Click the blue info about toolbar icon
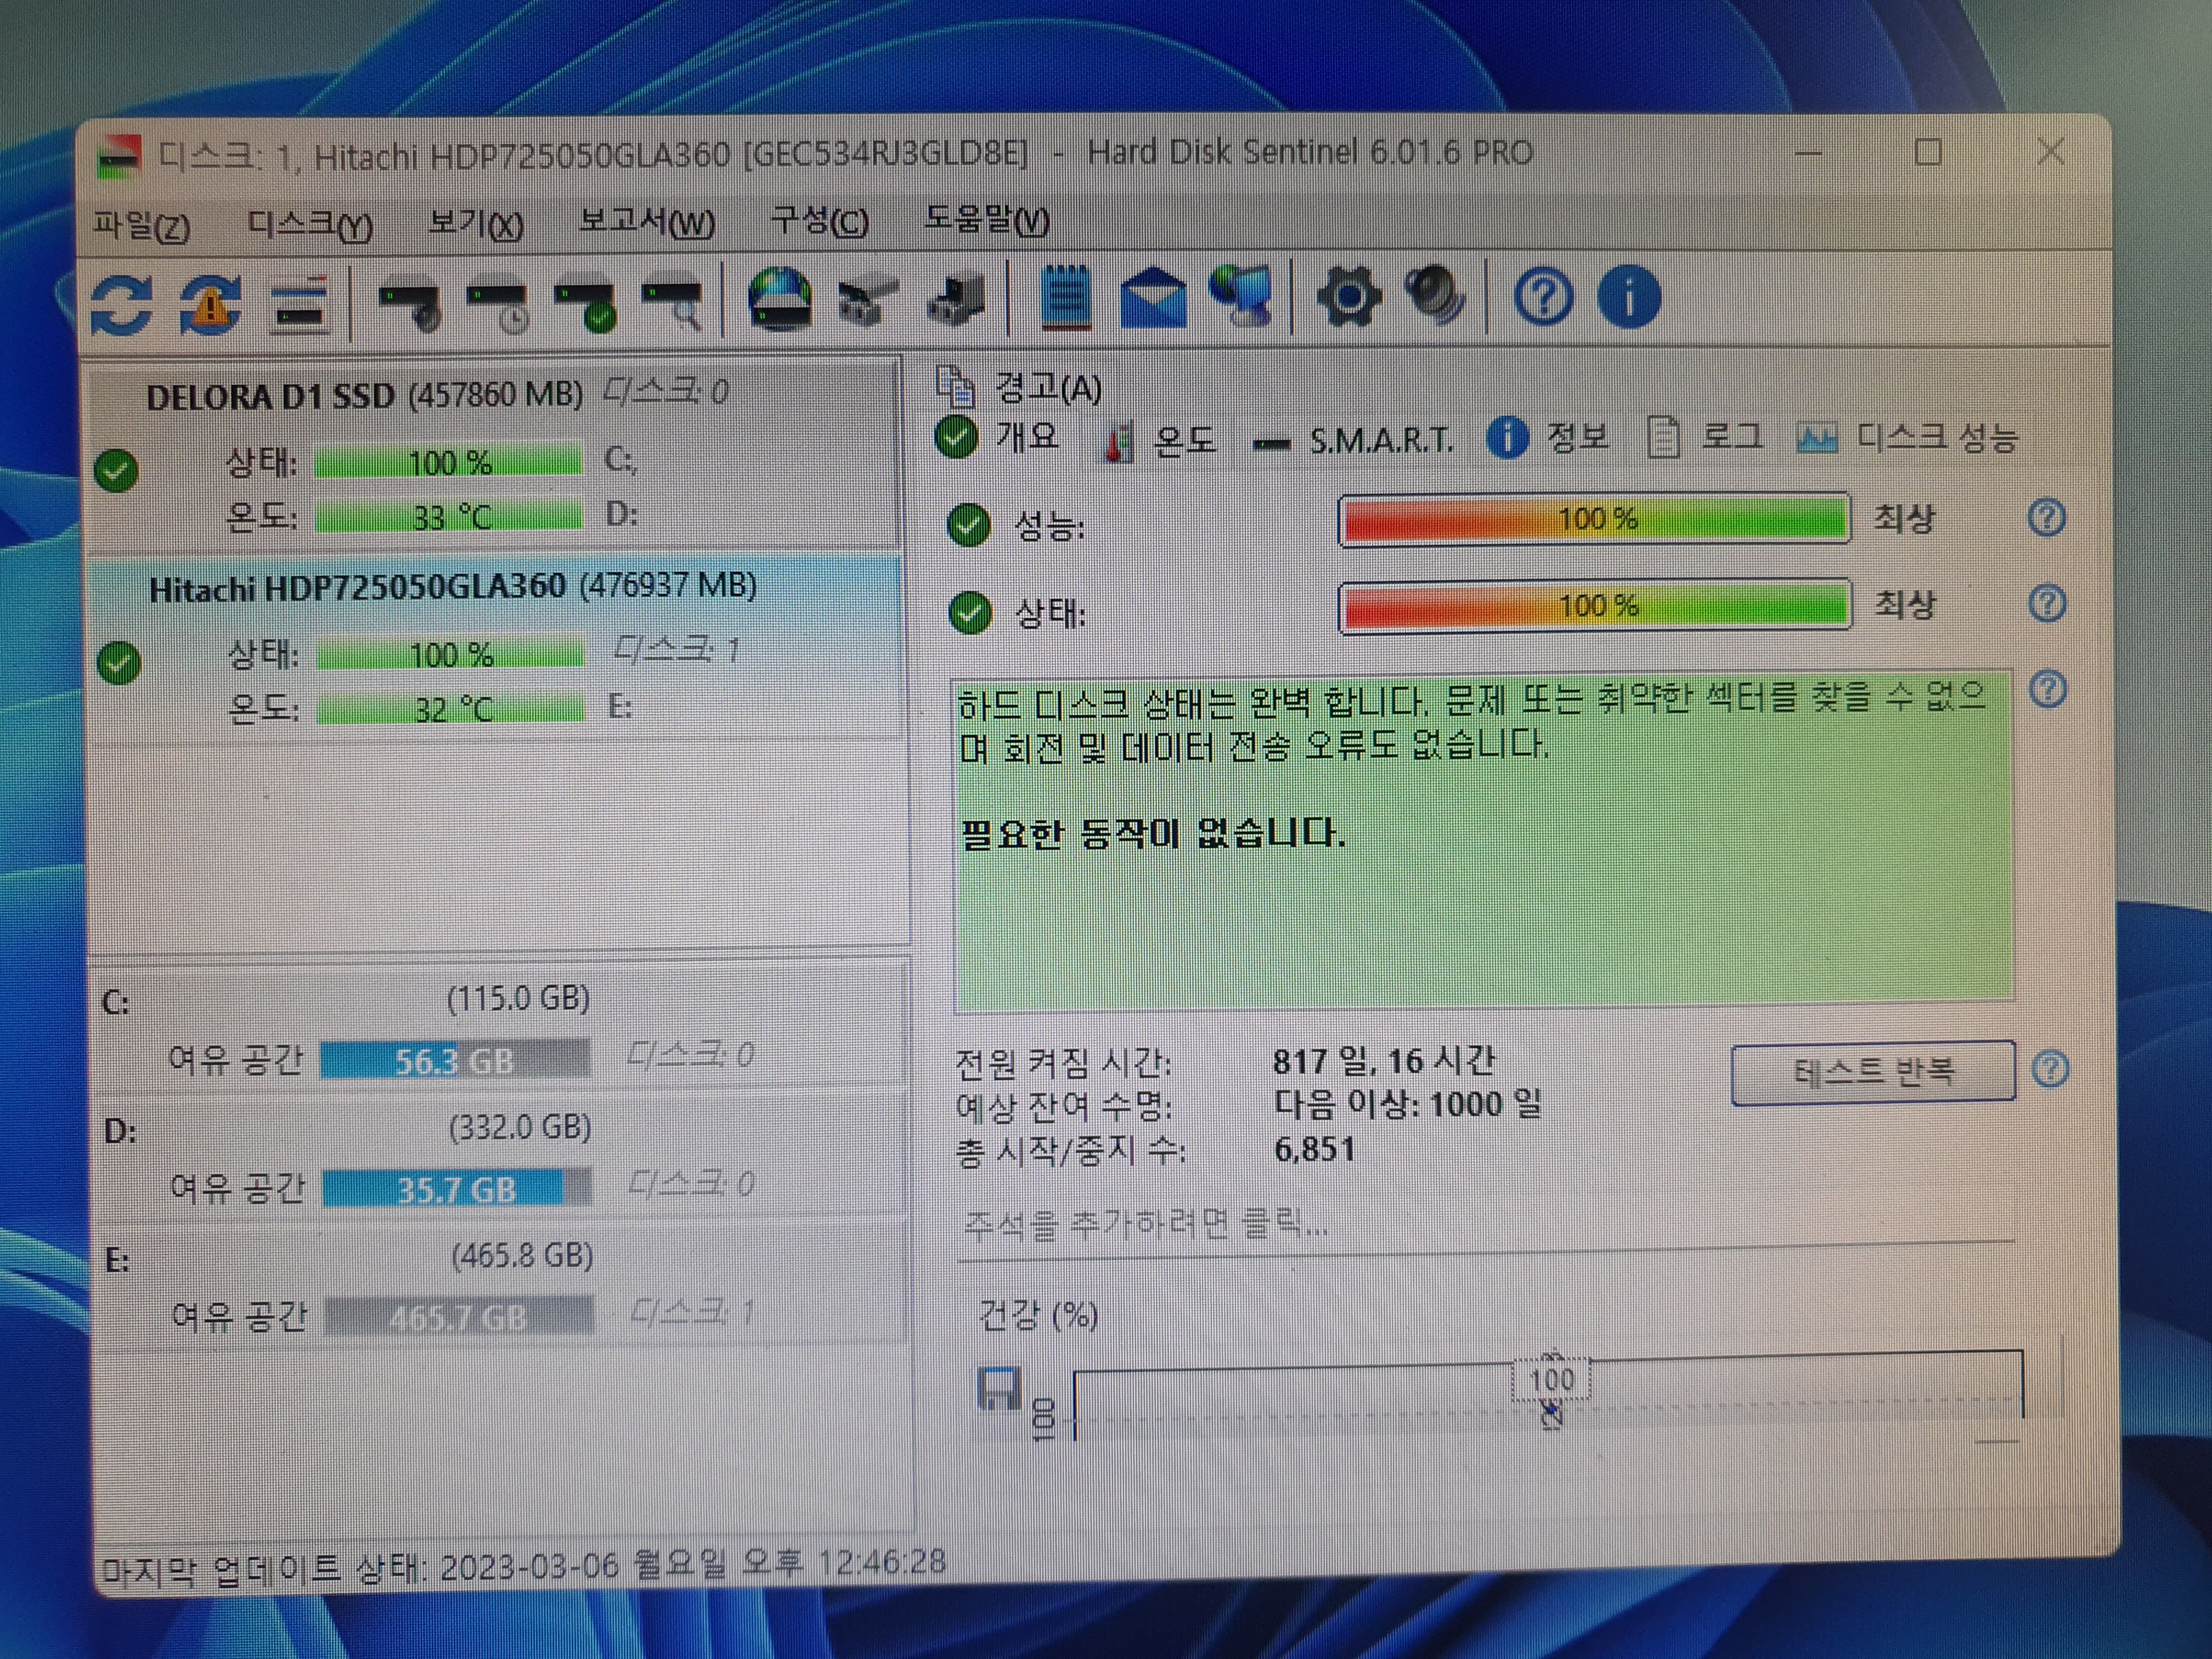This screenshot has width=2212, height=1659. (1629, 297)
